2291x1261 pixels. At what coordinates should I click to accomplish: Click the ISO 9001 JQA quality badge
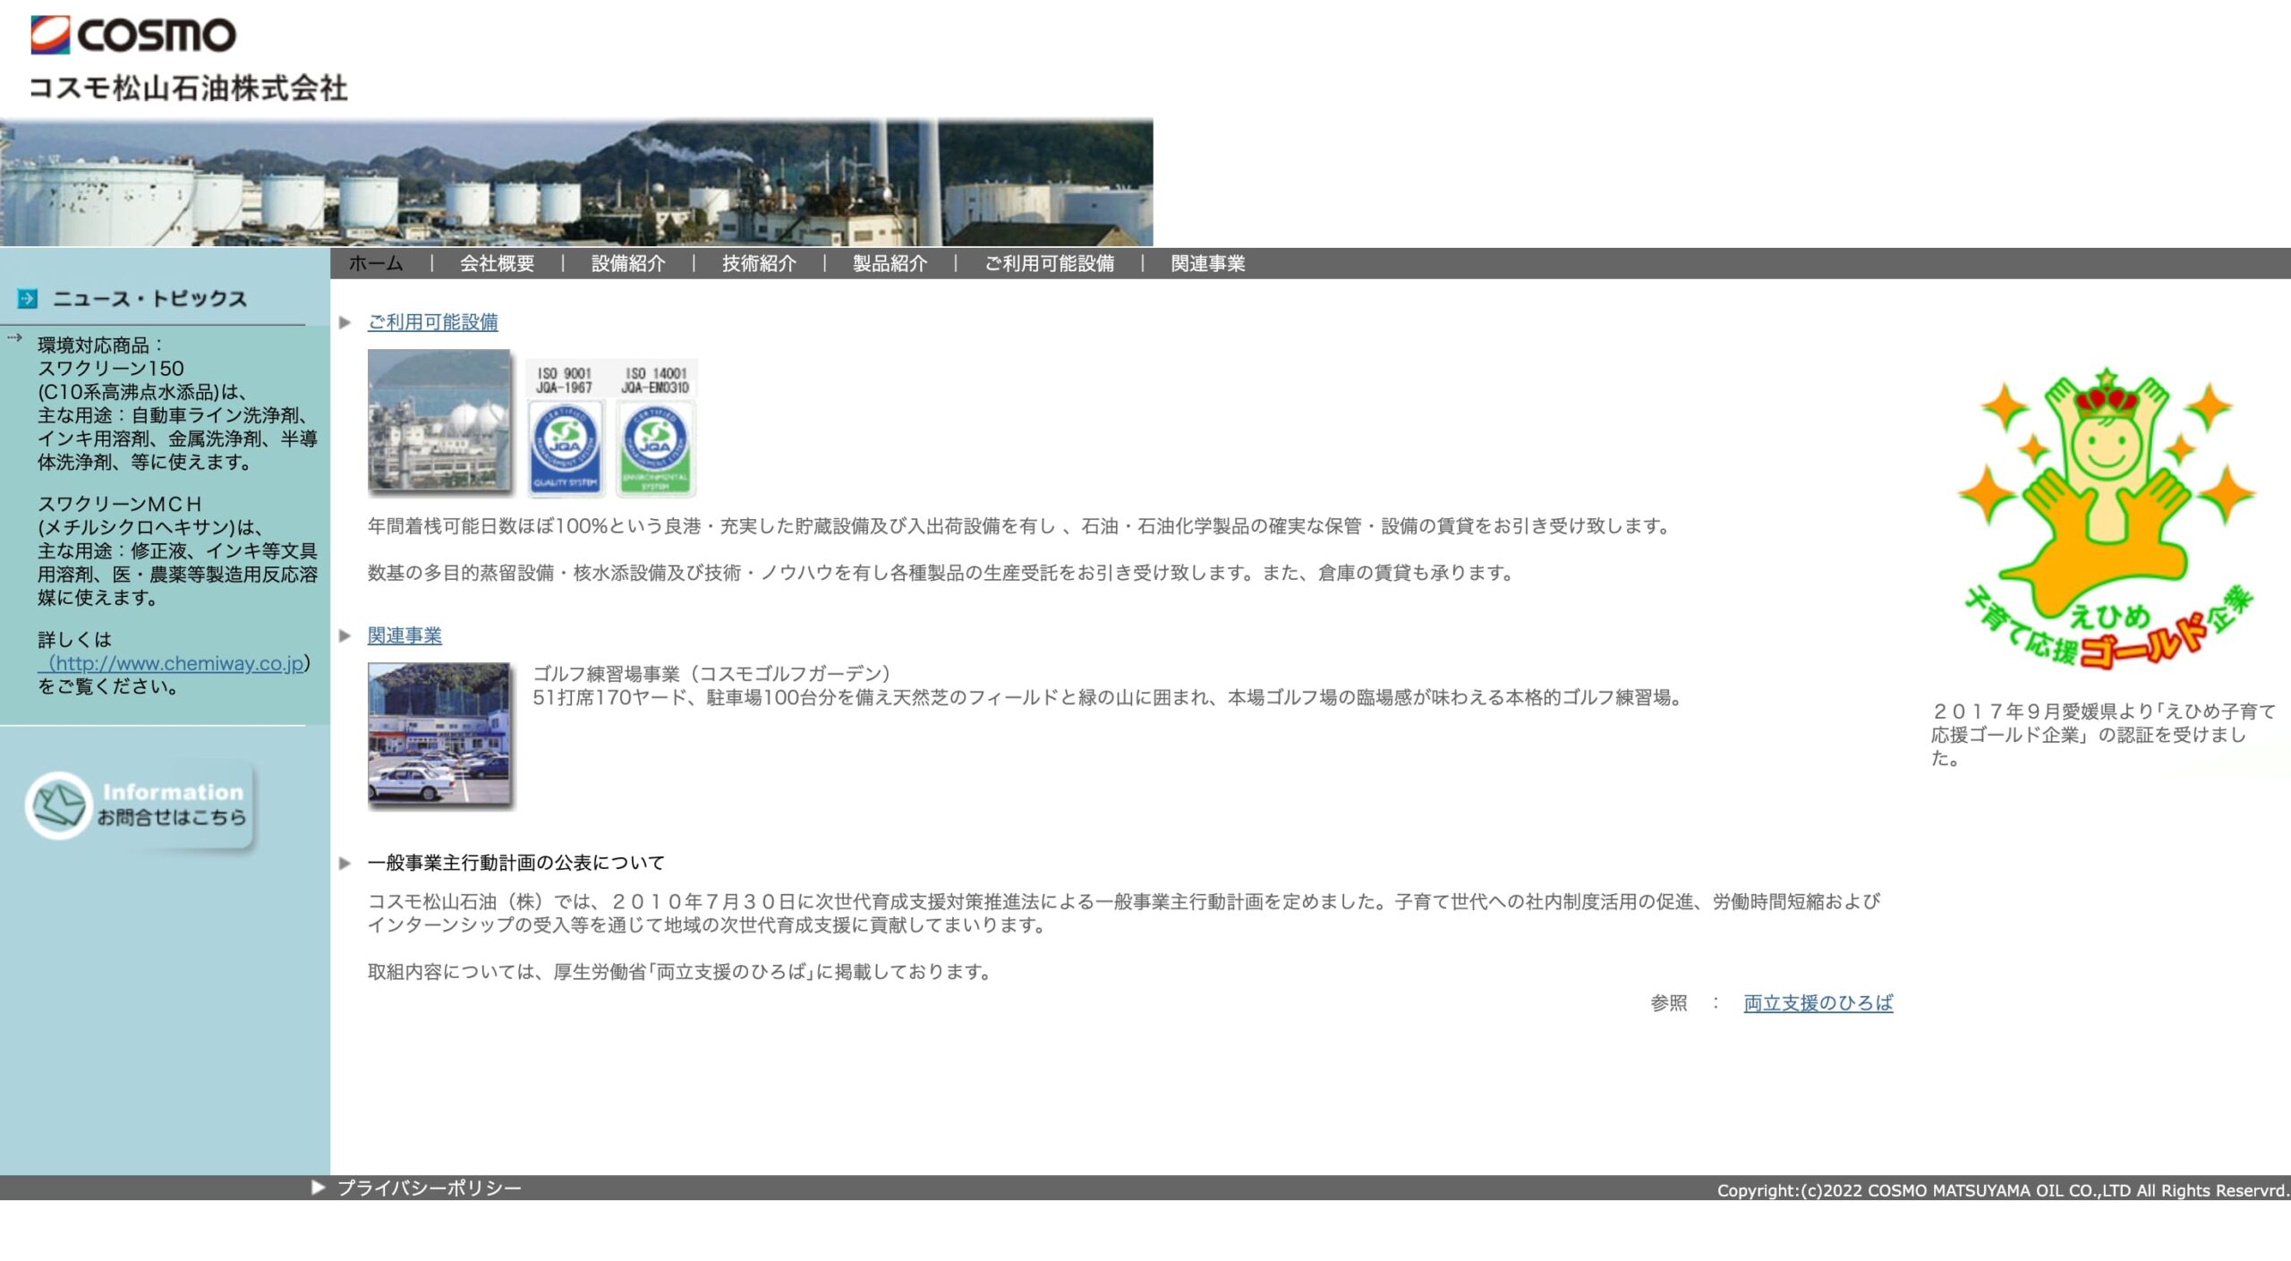coord(565,429)
